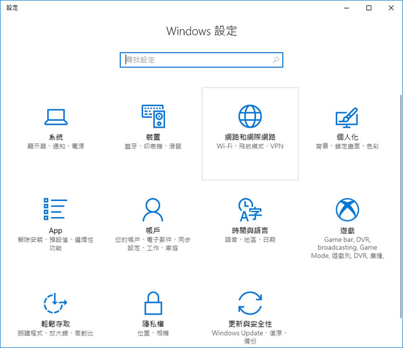Viewport: 403px width, 348px height.
Task: Click the magnifier search icon
Action: (276, 60)
